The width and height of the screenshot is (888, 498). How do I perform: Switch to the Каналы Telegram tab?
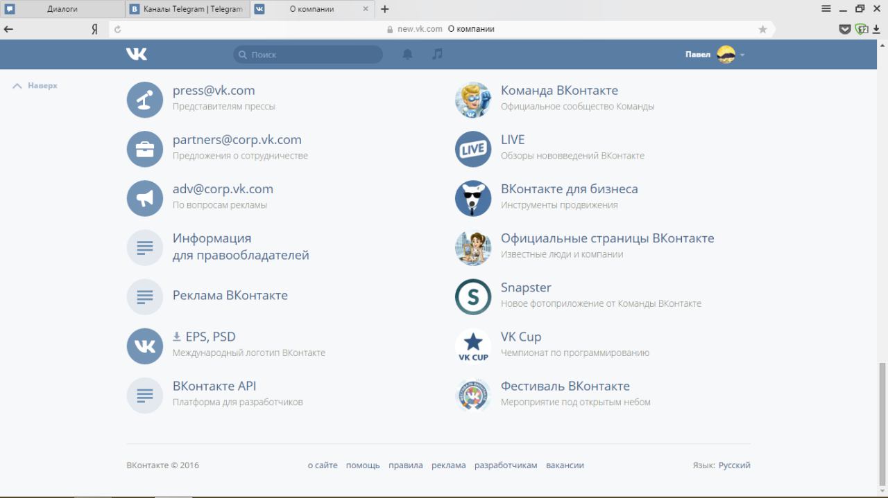pos(187,9)
